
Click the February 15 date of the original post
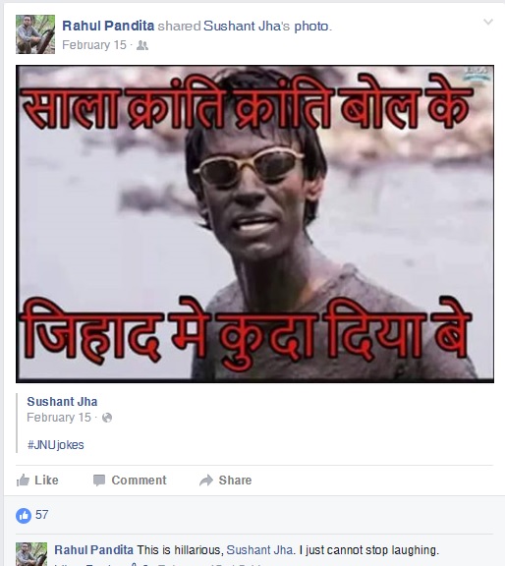coord(59,418)
